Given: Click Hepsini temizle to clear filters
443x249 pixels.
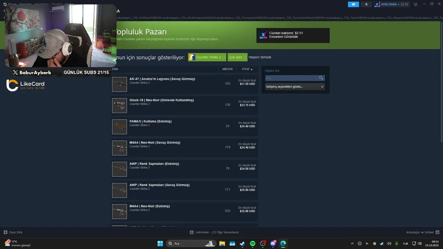Looking at the screenshot, I should [260, 57].
